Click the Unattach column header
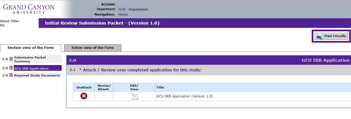The height and width of the screenshot is (119, 351). click(x=84, y=88)
